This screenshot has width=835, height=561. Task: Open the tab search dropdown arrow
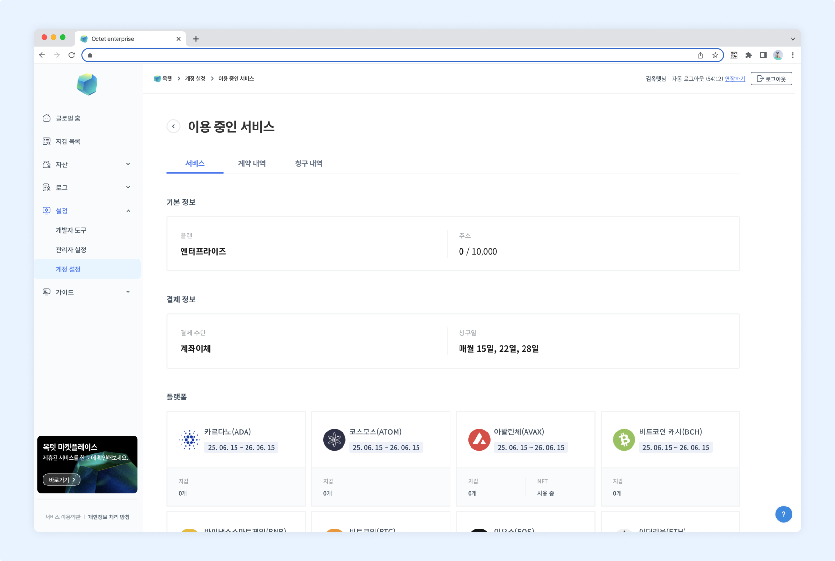coord(793,39)
